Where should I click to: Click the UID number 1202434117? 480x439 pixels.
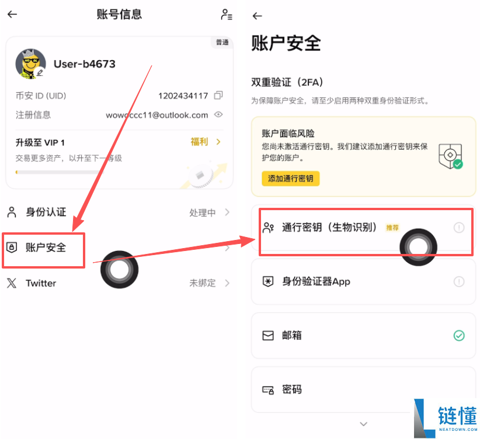[183, 96]
